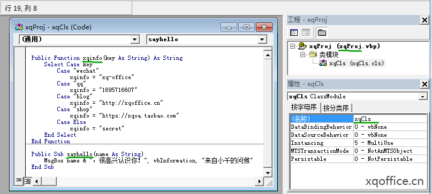Screen dimensions: 432x194
Task: Click the "https://xqoa.taobao.com" string
Action: tap(139, 115)
